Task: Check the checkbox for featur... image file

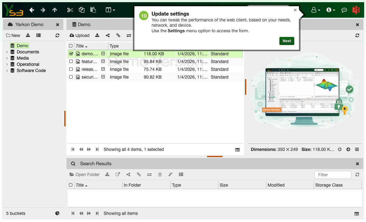Action: (x=71, y=61)
